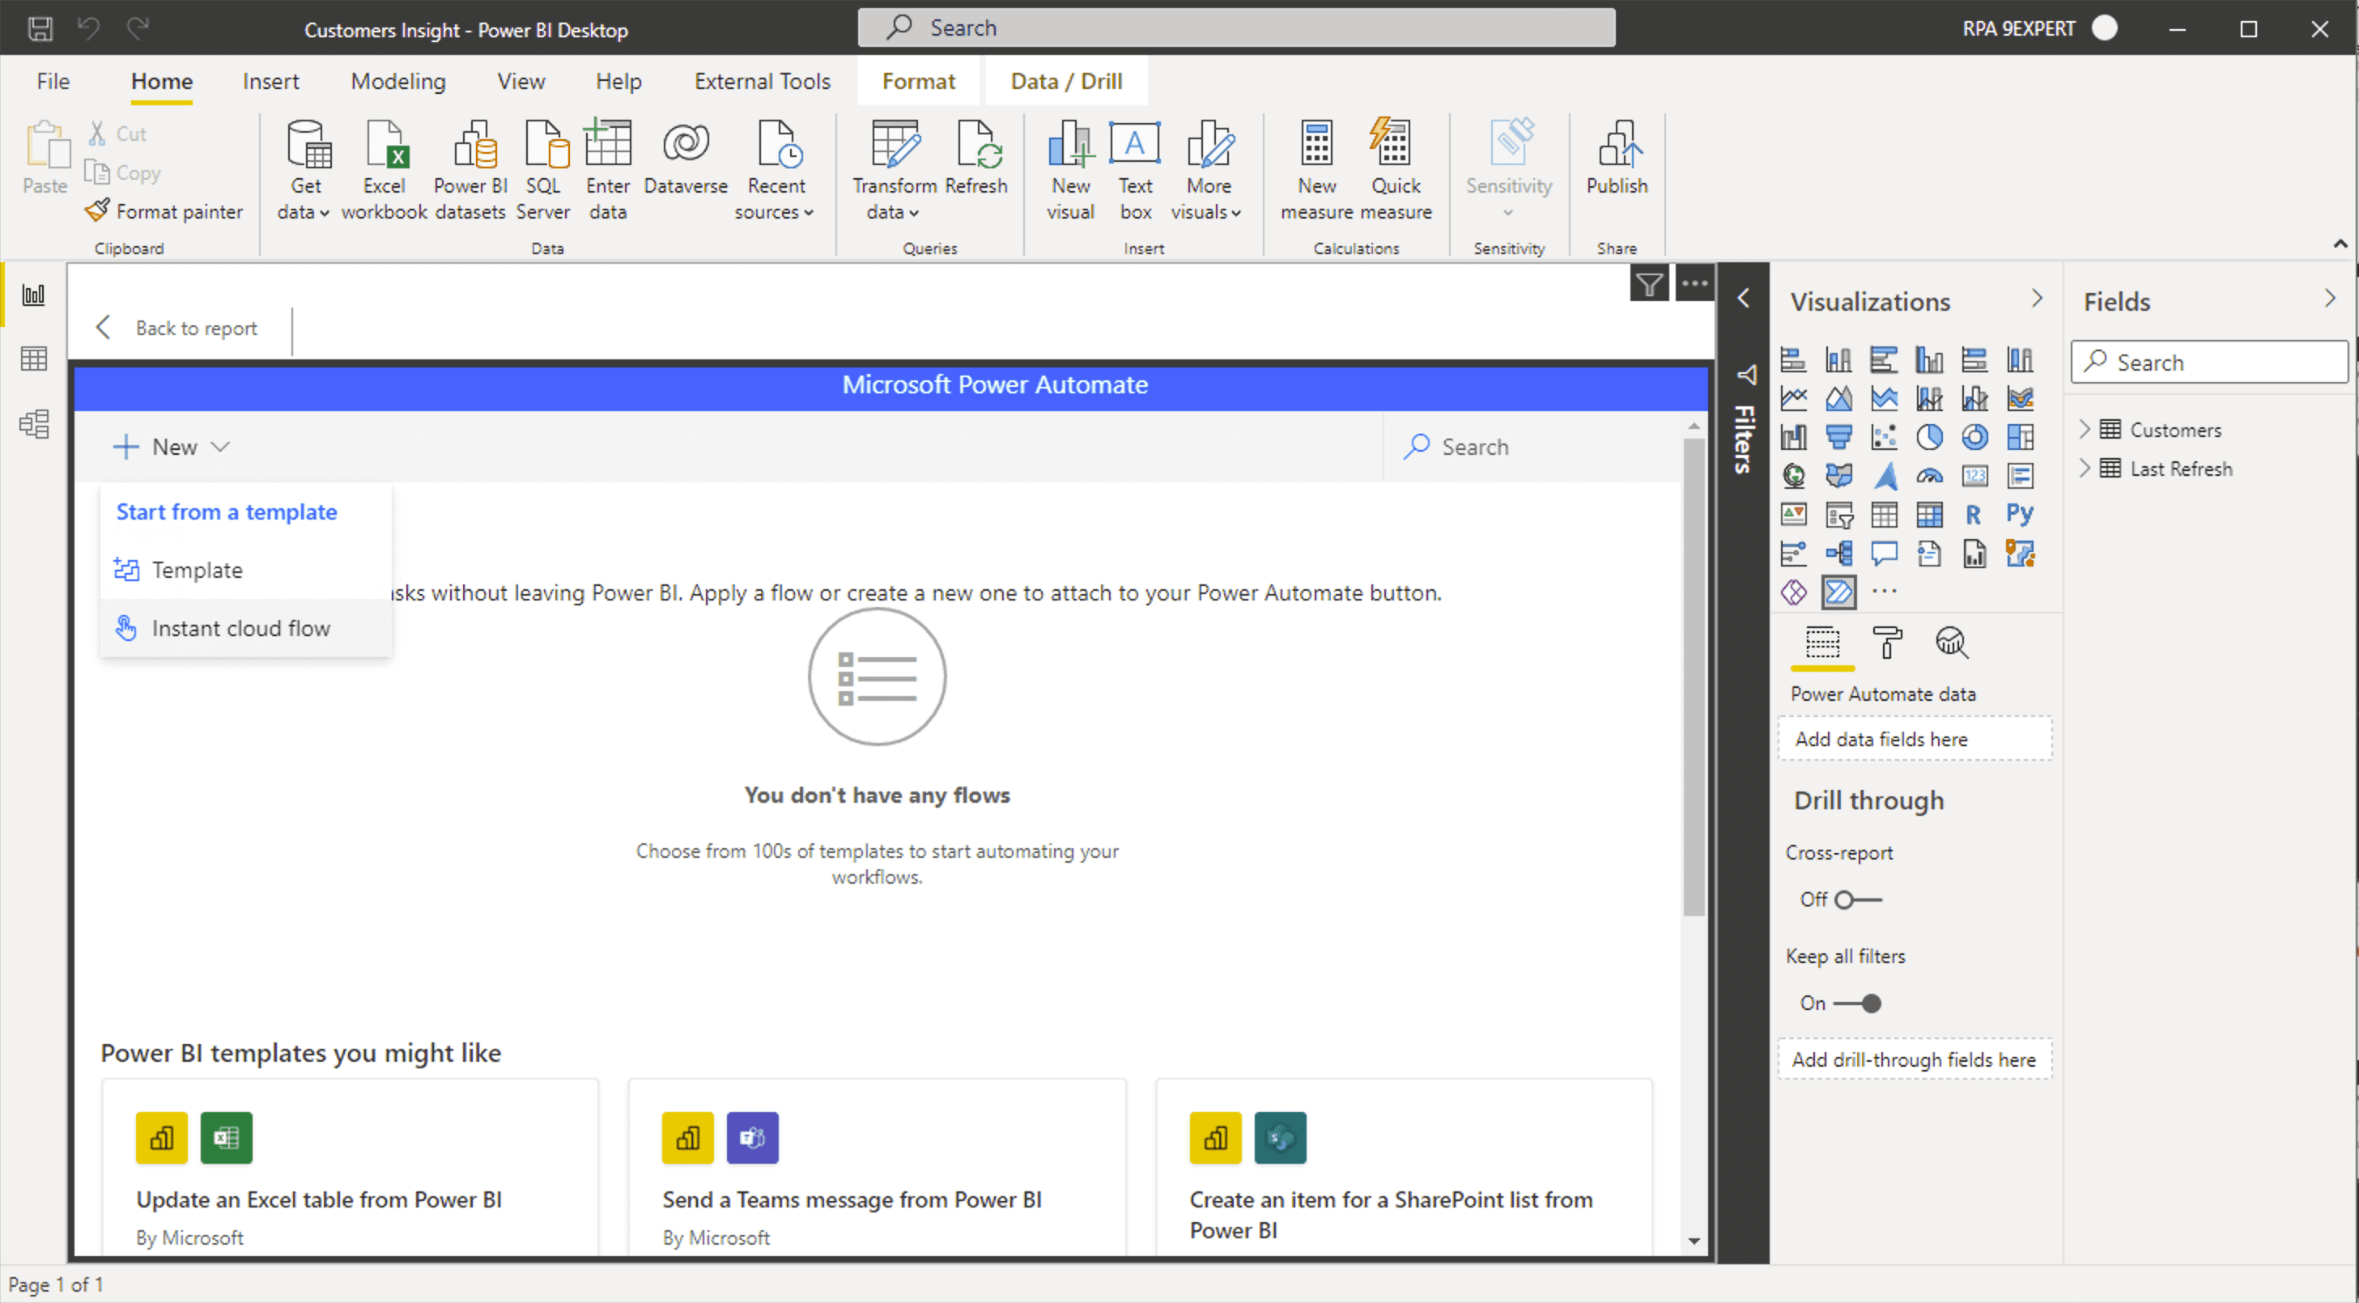Click the Fields search box
This screenshot has height=1303, width=2359.
(x=2208, y=362)
